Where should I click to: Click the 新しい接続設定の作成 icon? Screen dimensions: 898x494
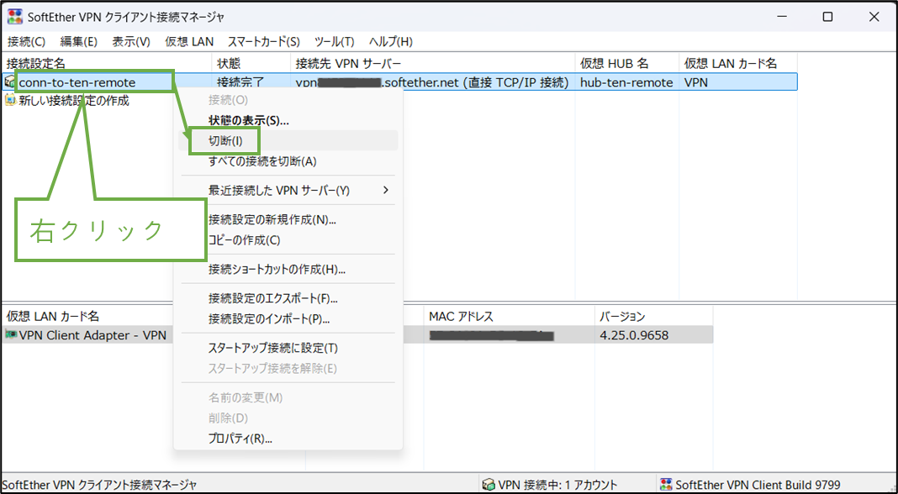(10, 101)
